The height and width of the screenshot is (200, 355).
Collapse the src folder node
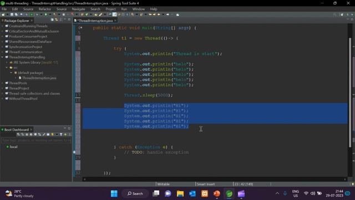click(x=7, y=68)
